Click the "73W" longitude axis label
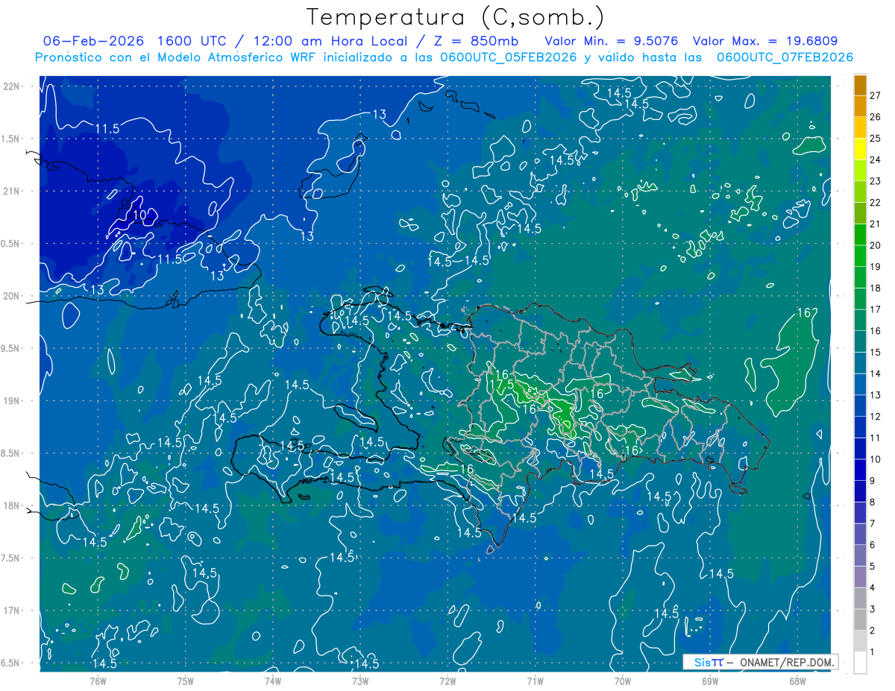This screenshot has height=691, width=895. tap(360, 681)
